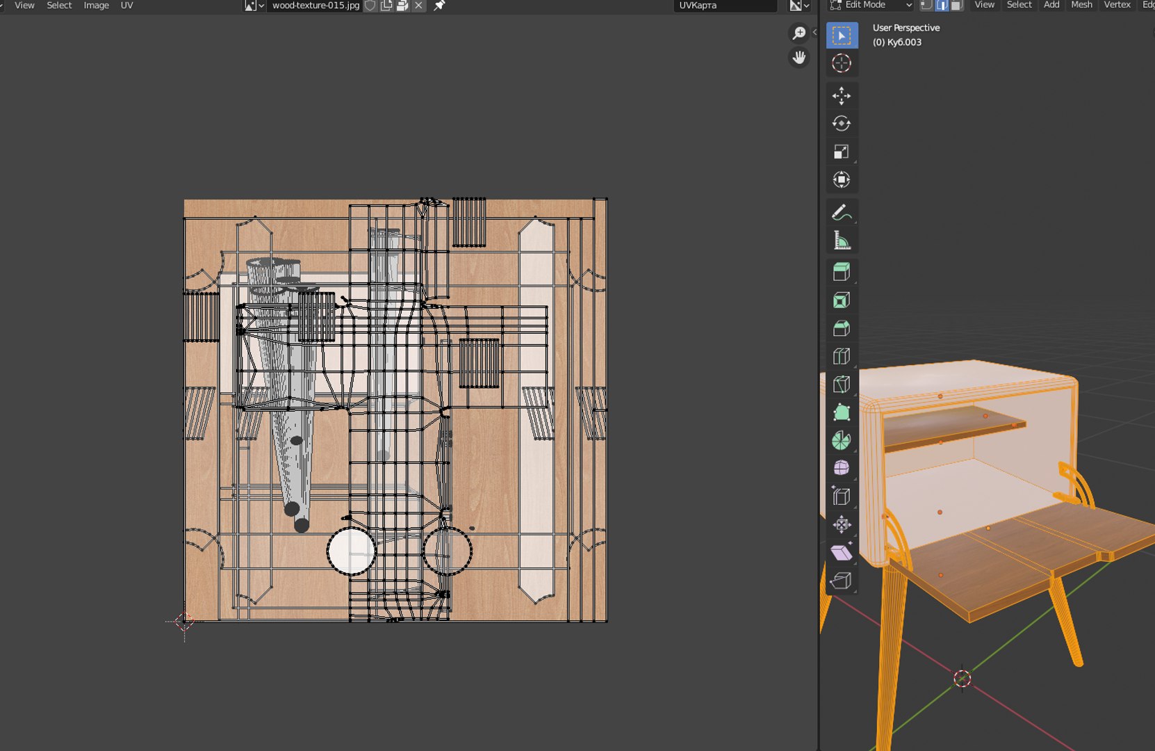Activate the Rip Region tool
This screenshot has width=1155, height=751.
pos(842,581)
